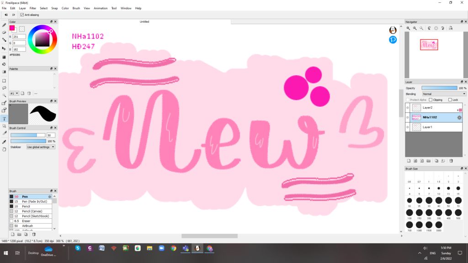Hide the NHa1102 layer visibility toggle
Screen dimensions: 468x263
tap(408, 117)
